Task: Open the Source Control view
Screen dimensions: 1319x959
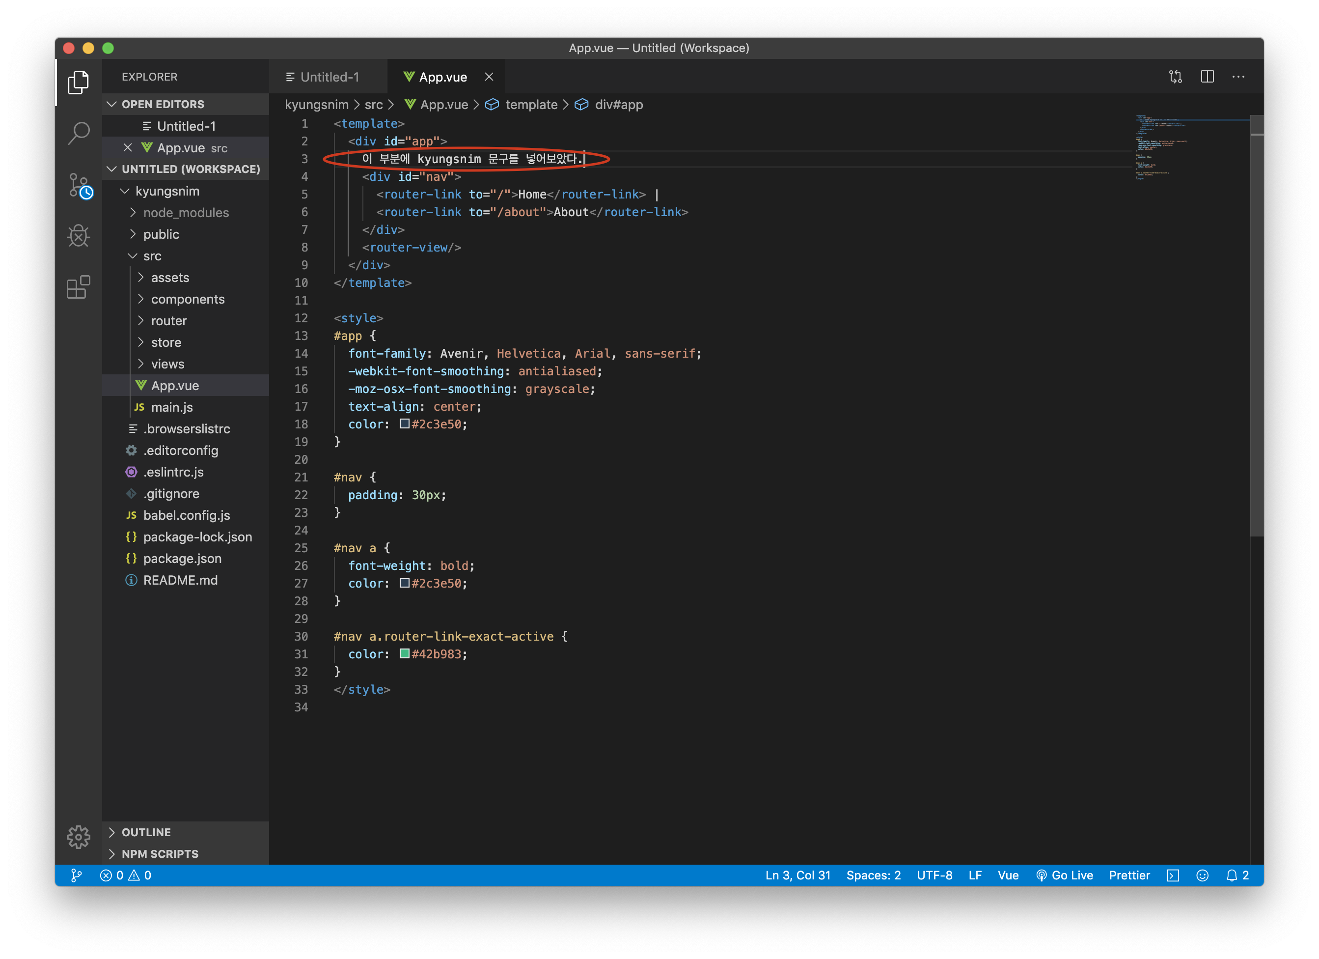Action: [79, 185]
